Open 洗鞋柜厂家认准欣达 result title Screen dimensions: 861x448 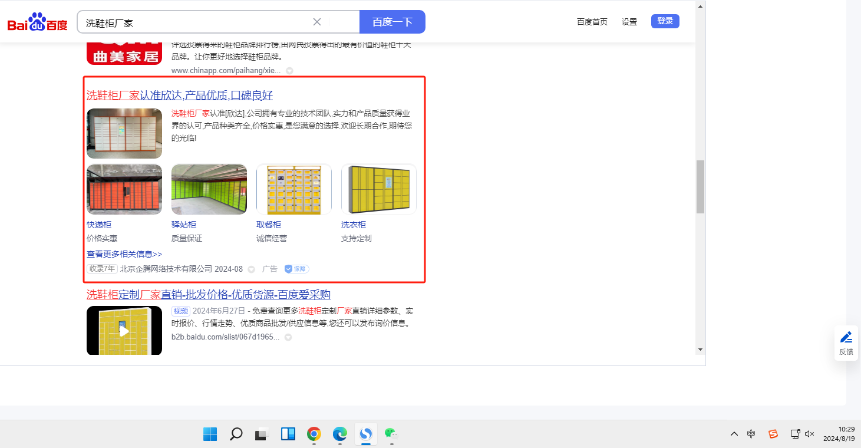pyautogui.click(x=180, y=95)
